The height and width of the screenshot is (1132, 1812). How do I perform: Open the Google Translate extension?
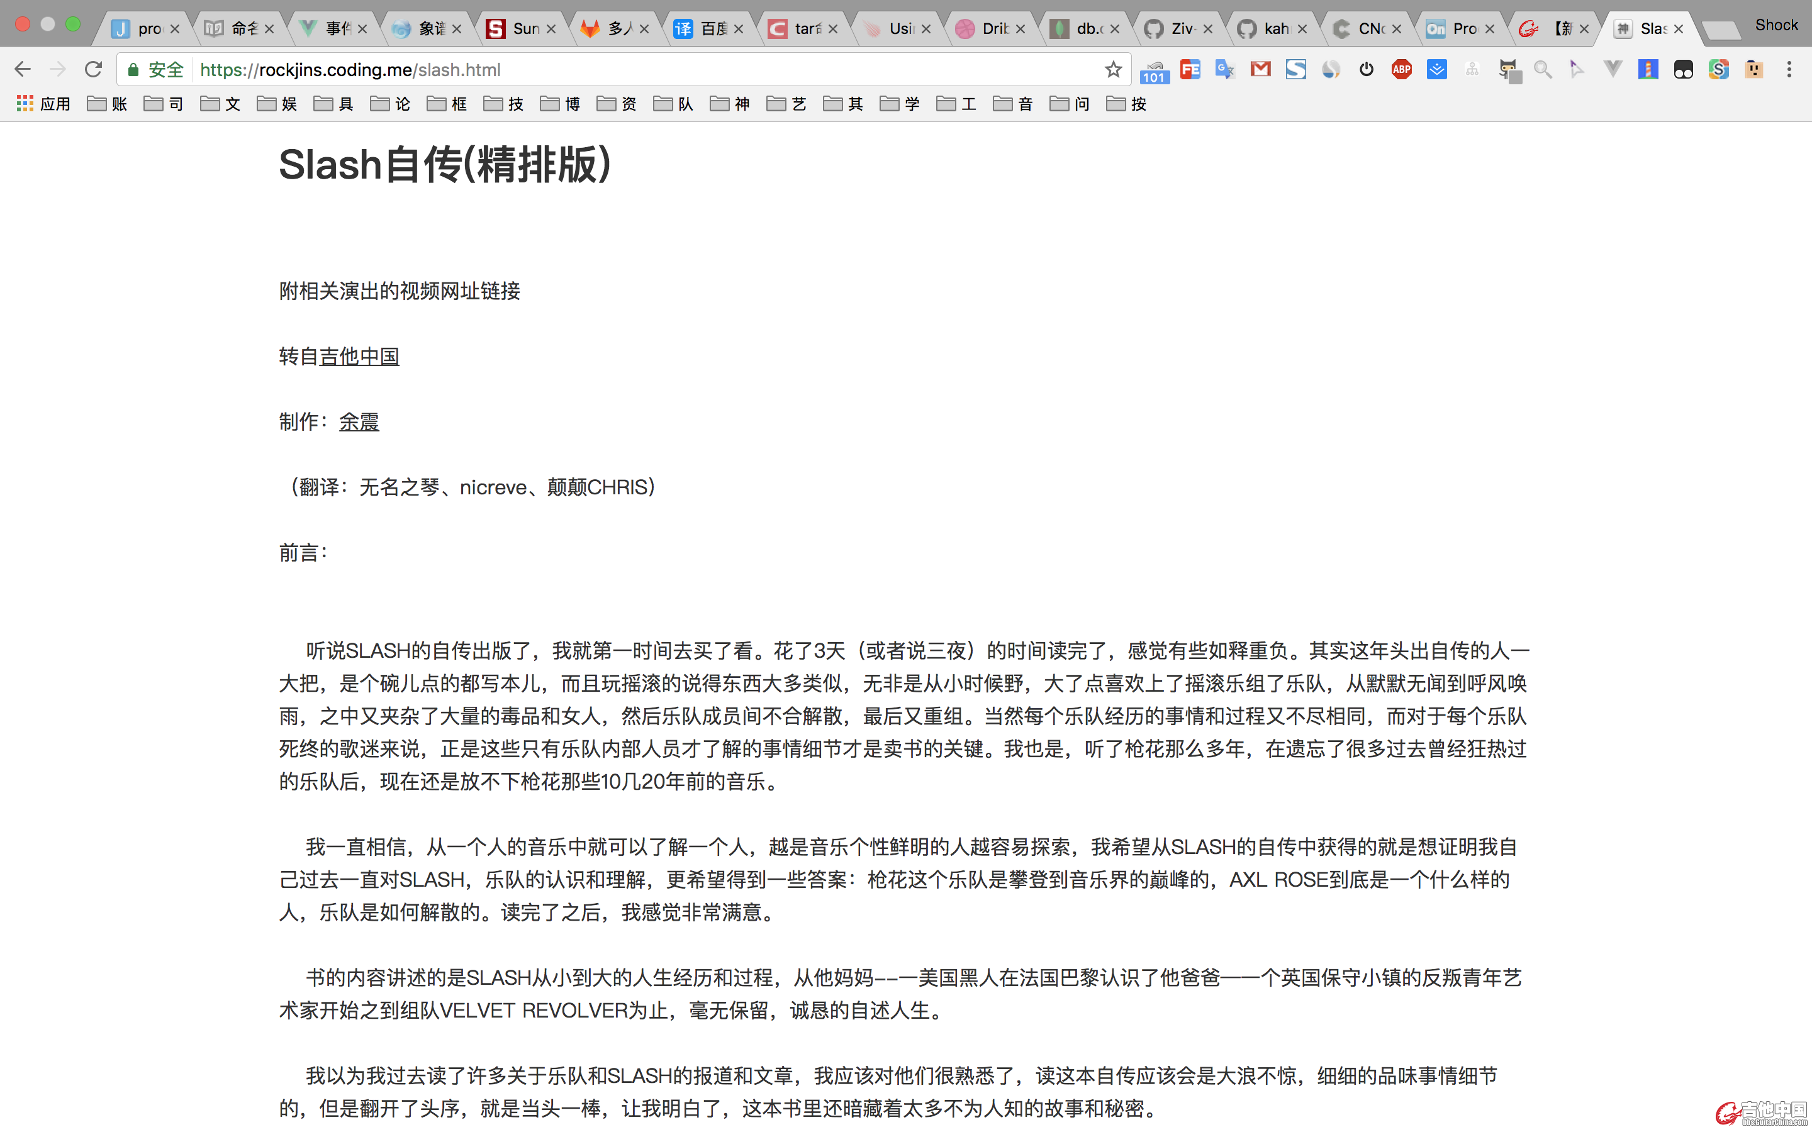click(1224, 70)
